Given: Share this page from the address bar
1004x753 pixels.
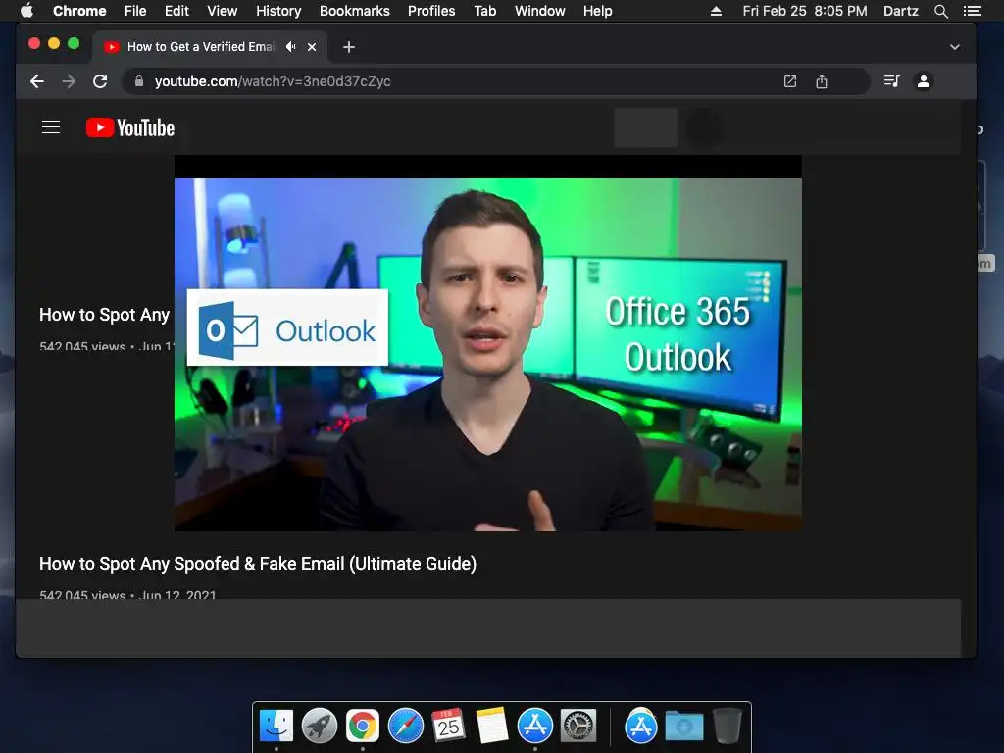Looking at the screenshot, I should [822, 81].
